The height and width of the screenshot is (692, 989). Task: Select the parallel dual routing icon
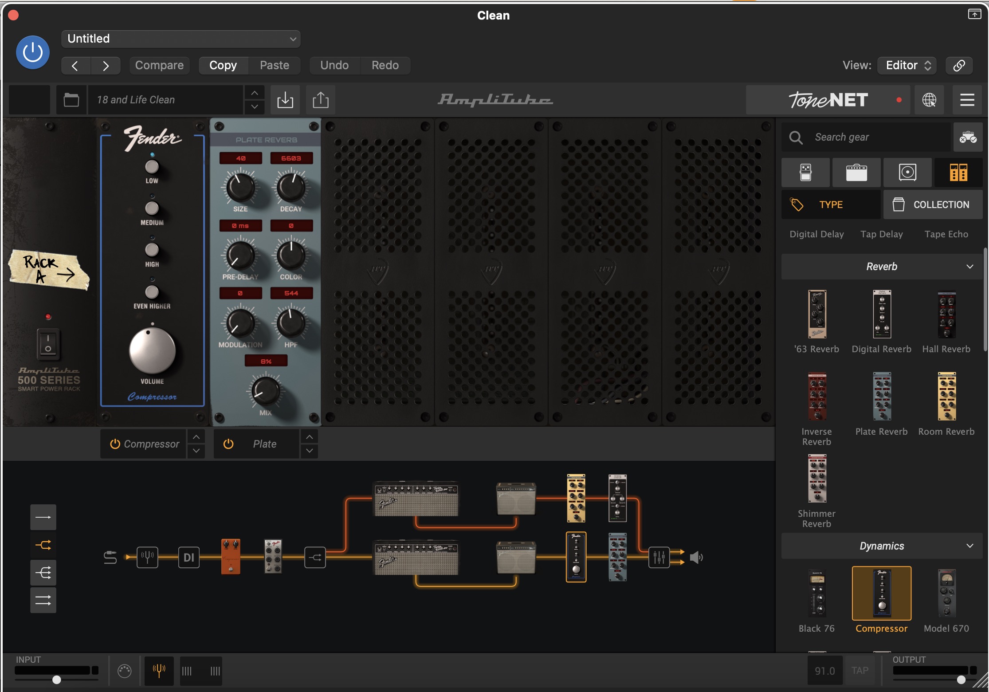(43, 600)
